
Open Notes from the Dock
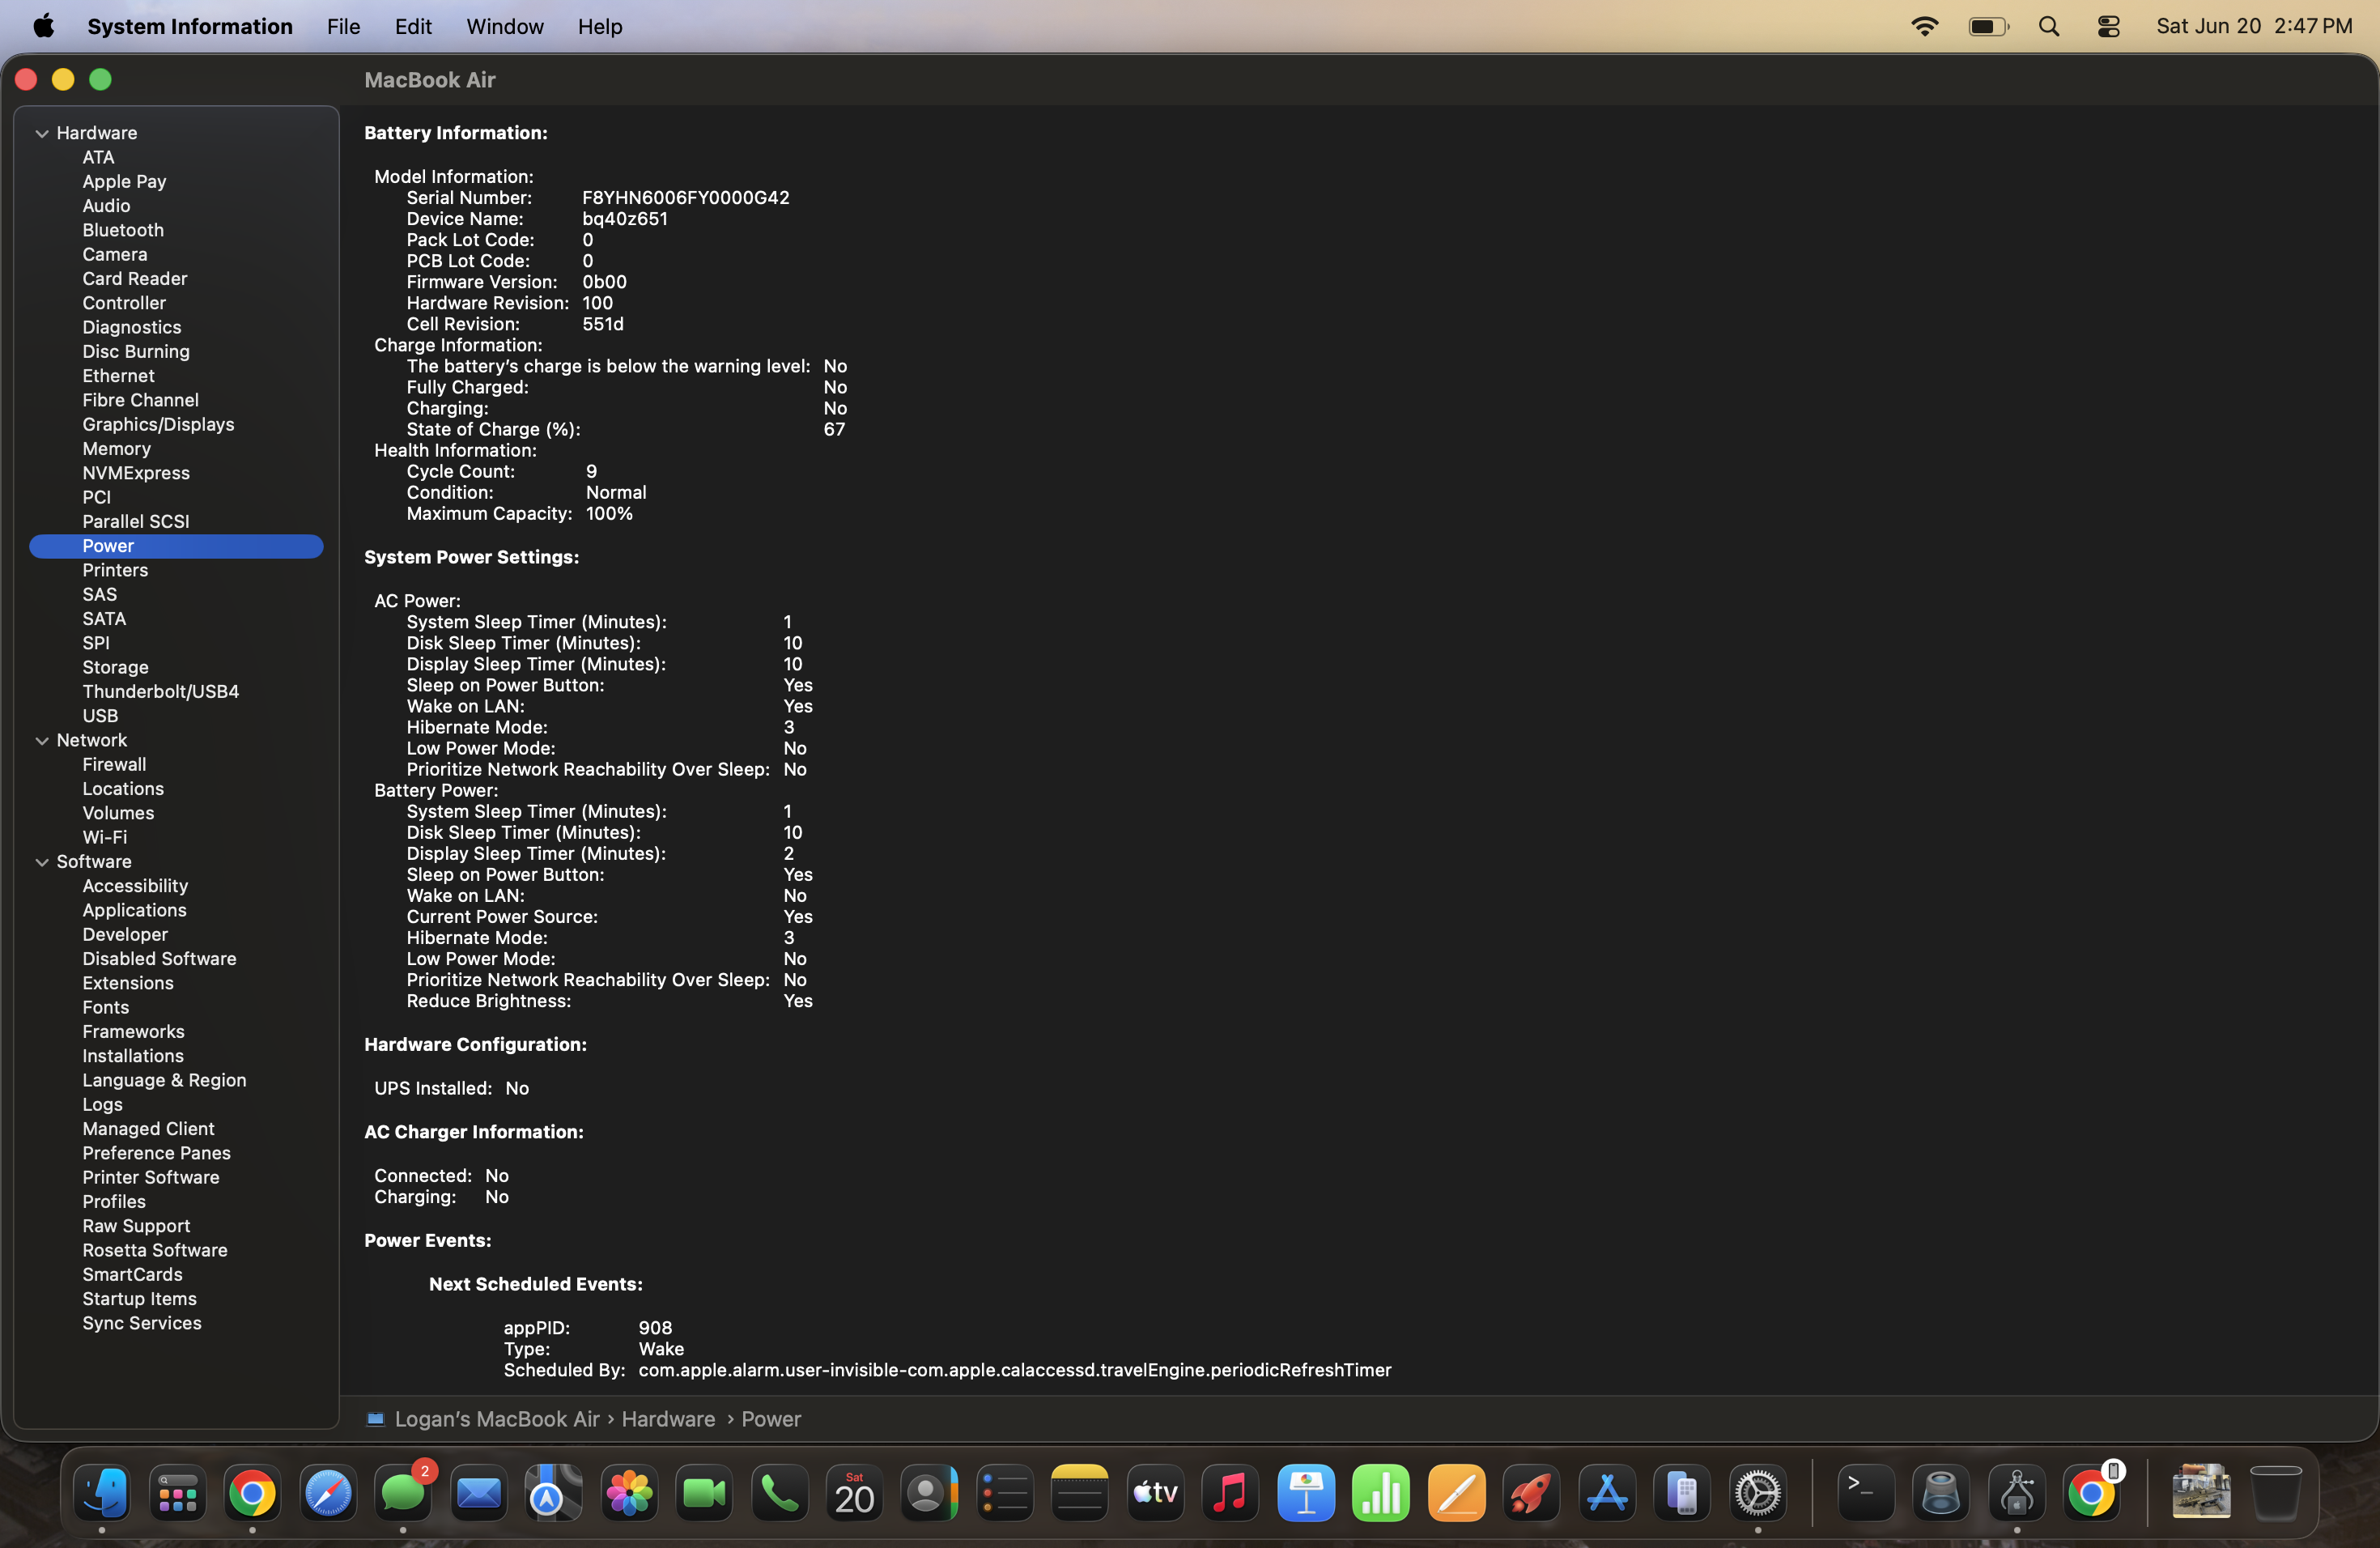pos(1080,1493)
